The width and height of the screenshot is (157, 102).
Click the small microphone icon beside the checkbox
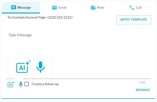click(21, 84)
